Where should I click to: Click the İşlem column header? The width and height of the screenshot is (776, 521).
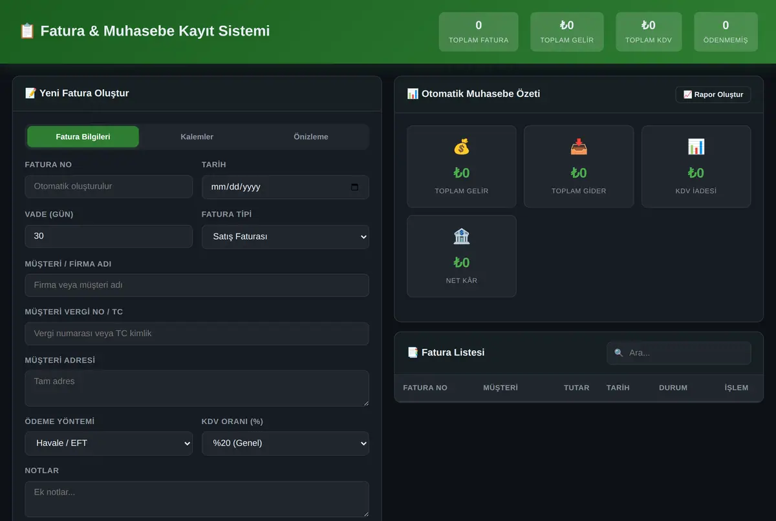(737, 388)
